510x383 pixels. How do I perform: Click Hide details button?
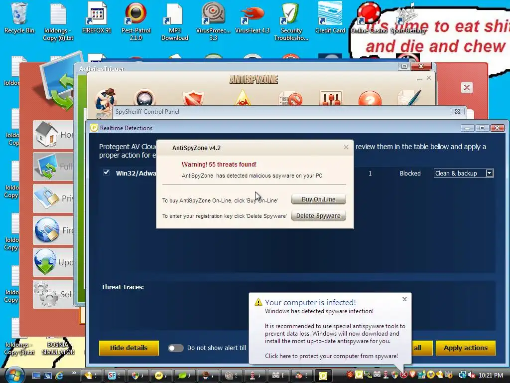129,348
